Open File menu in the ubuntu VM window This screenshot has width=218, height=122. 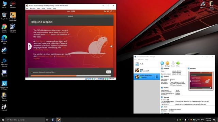point(27,8)
